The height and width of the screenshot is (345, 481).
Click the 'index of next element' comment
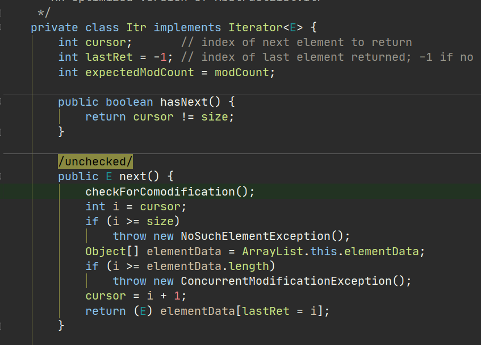tap(296, 43)
